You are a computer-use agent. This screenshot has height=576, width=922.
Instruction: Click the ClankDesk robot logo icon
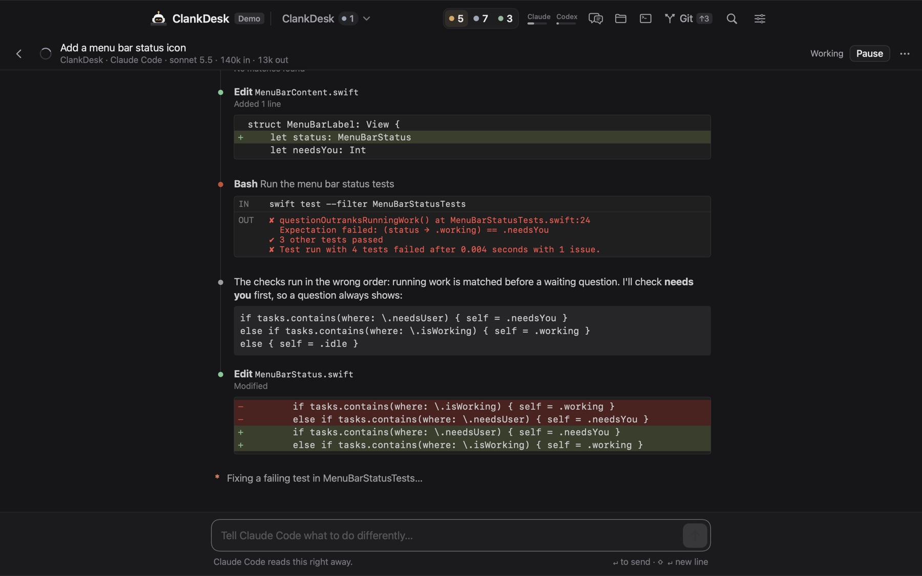[x=159, y=18]
